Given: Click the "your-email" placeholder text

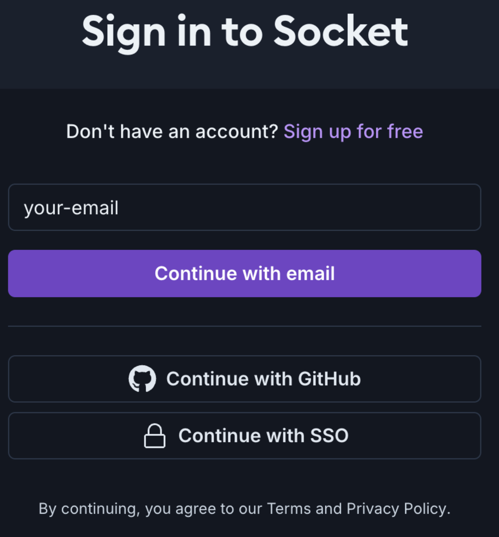Looking at the screenshot, I should pyautogui.click(x=71, y=208).
